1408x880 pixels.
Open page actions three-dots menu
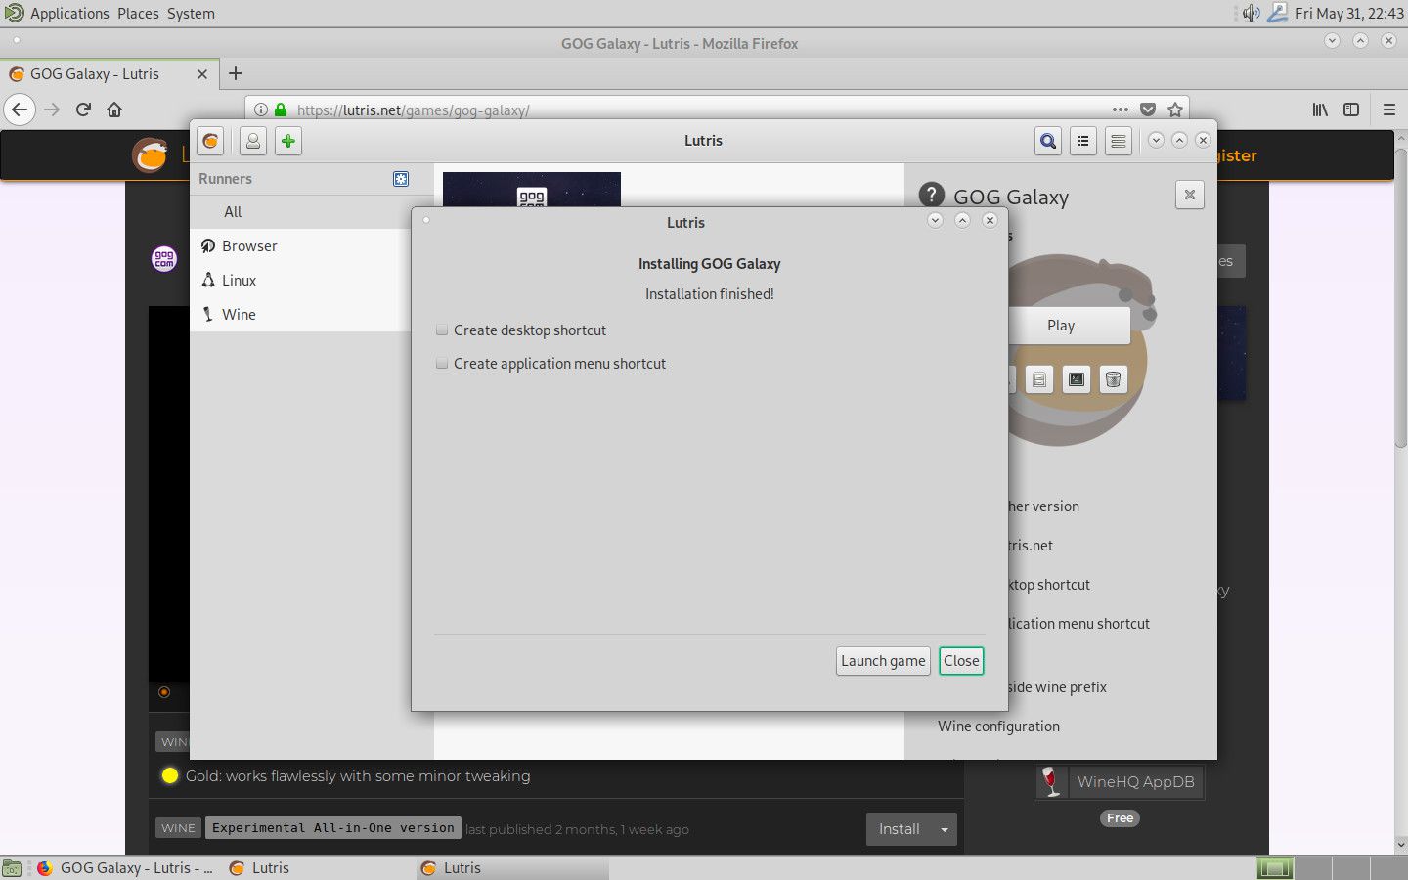click(x=1121, y=110)
